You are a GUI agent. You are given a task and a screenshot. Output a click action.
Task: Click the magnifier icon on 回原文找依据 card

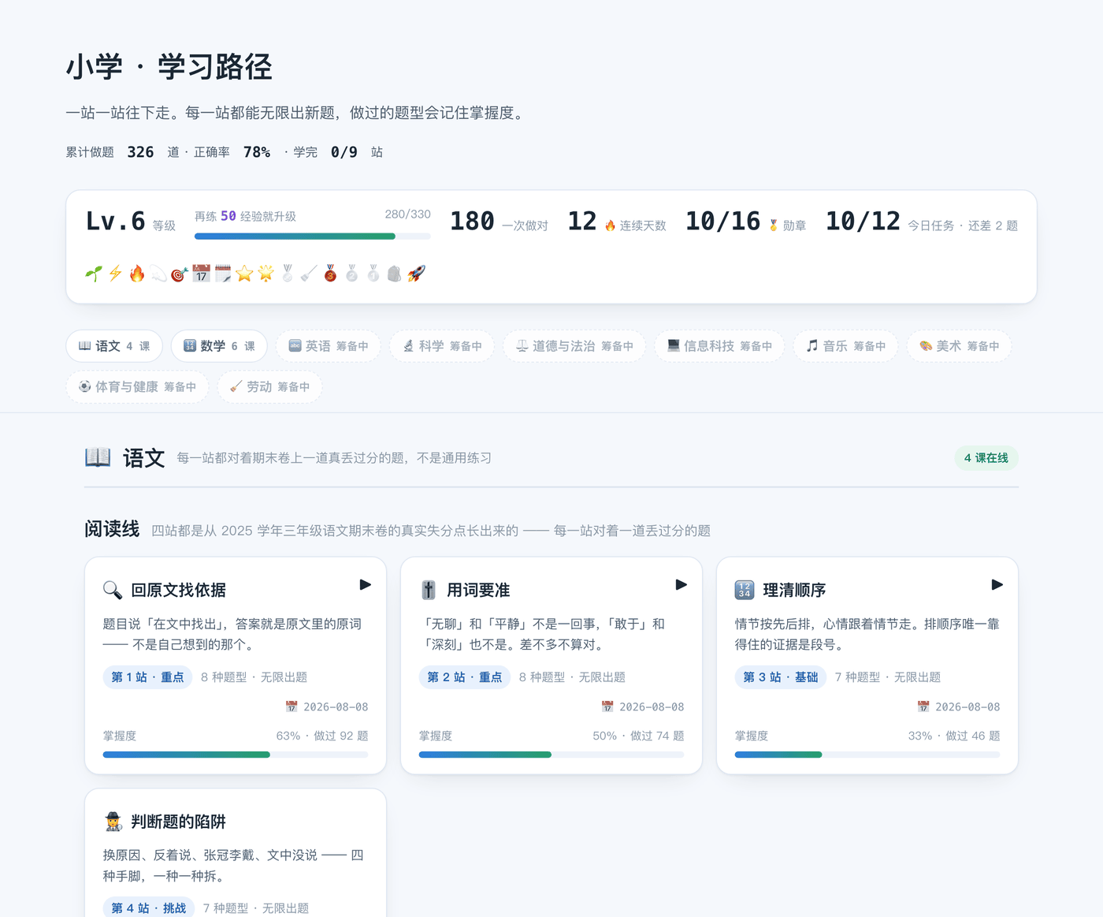[x=113, y=590]
